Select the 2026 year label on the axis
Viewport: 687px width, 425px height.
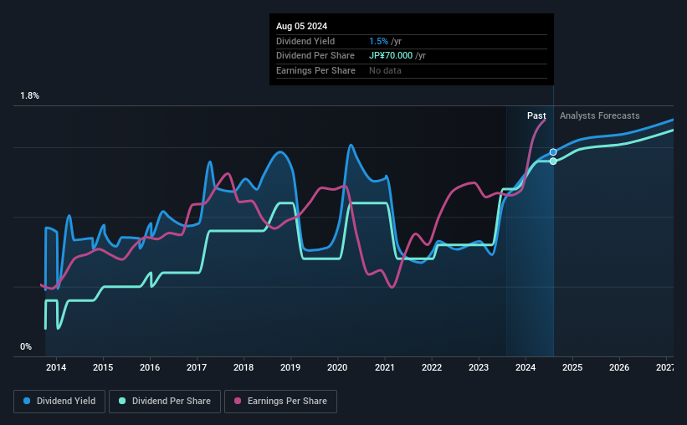(619, 367)
